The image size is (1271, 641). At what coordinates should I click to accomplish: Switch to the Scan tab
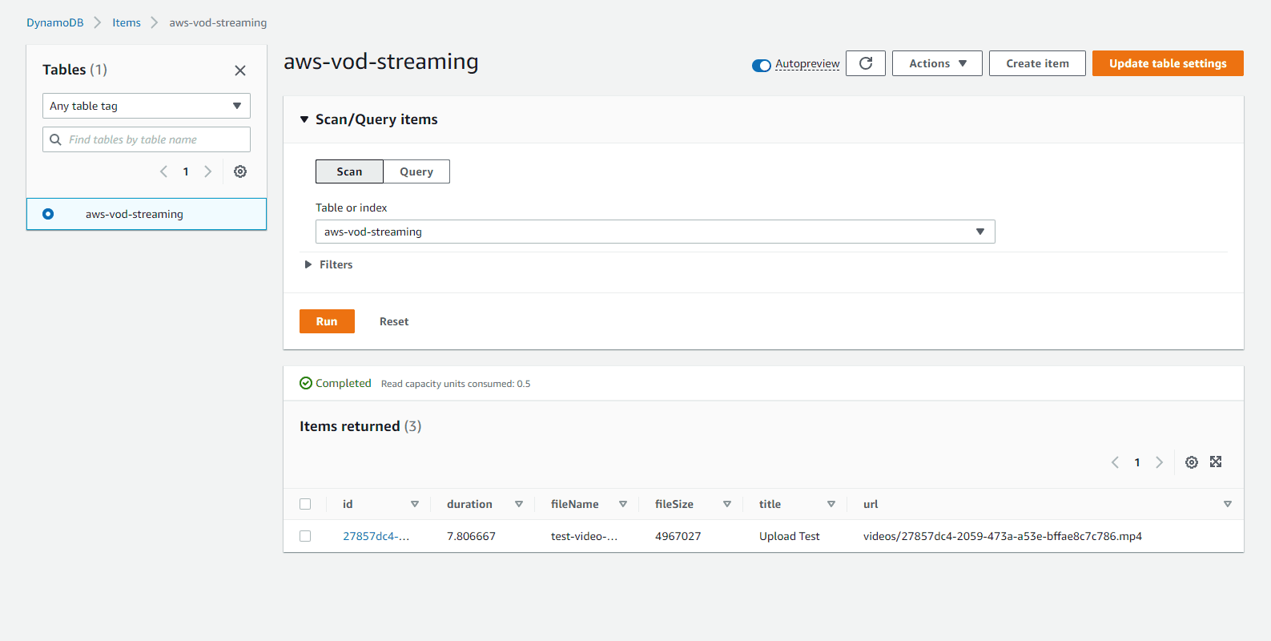pyautogui.click(x=349, y=171)
